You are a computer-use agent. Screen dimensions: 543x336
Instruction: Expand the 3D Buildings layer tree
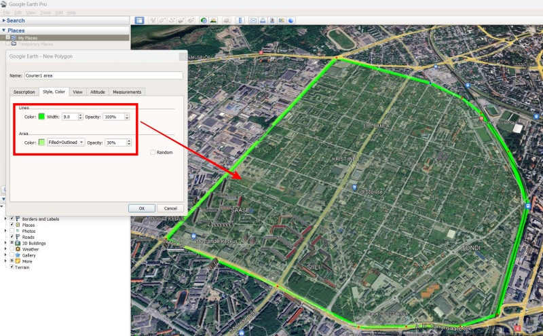[6, 242]
